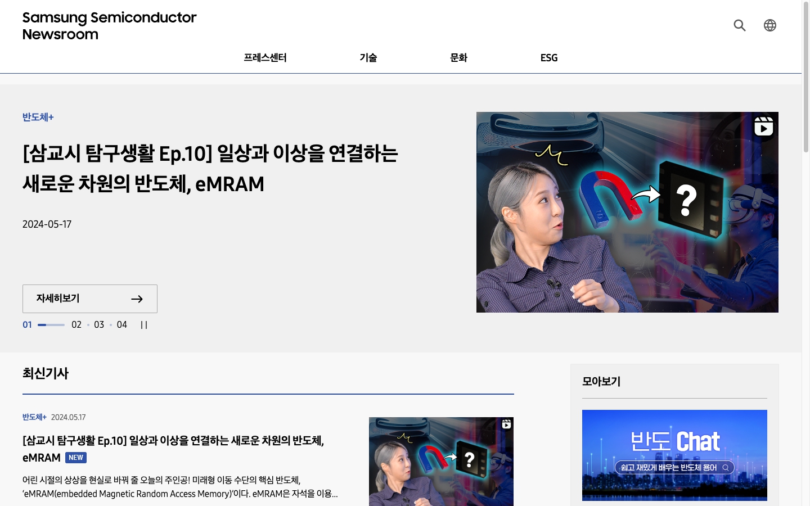Open the hero headline about eMRAM
This screenshot has width=810, height=506.
(x=210, y=169)
